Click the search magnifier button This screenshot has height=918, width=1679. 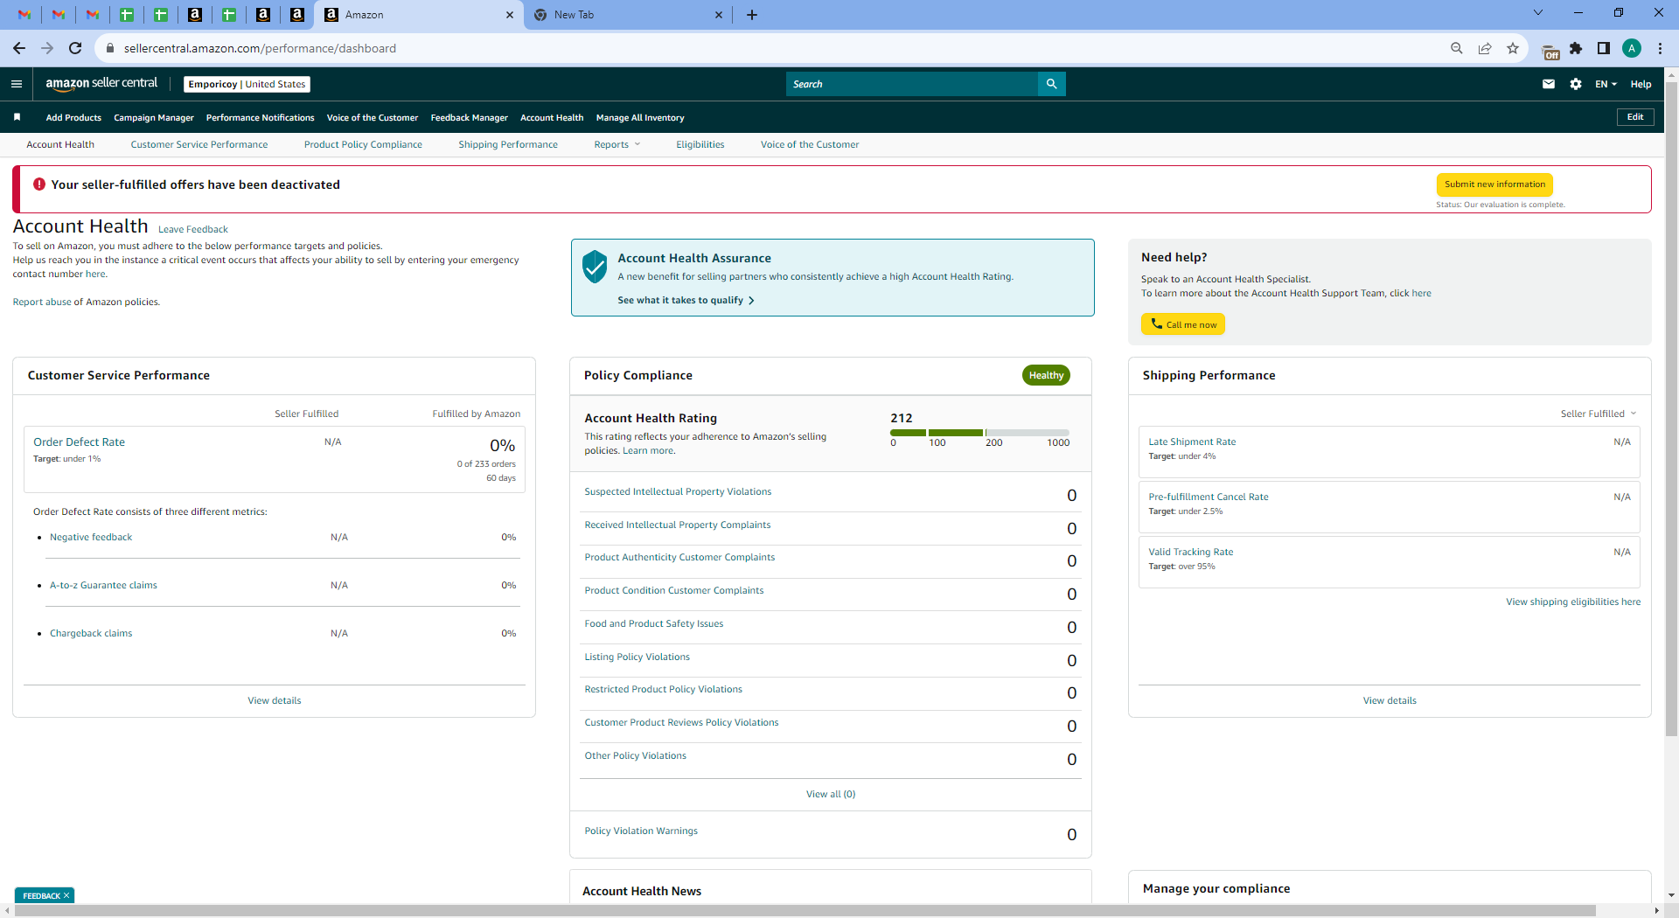tap(1052, 84)
